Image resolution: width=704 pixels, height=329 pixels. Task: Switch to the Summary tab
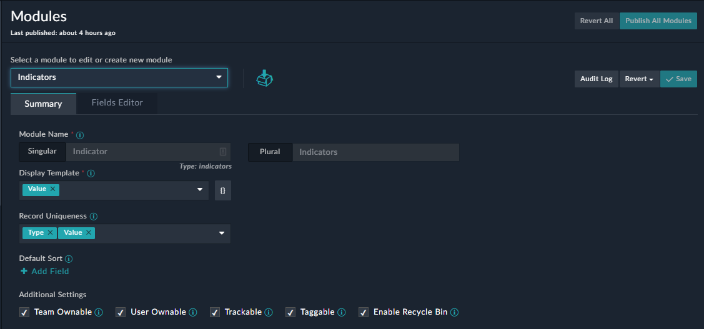[x=44, y=104]
